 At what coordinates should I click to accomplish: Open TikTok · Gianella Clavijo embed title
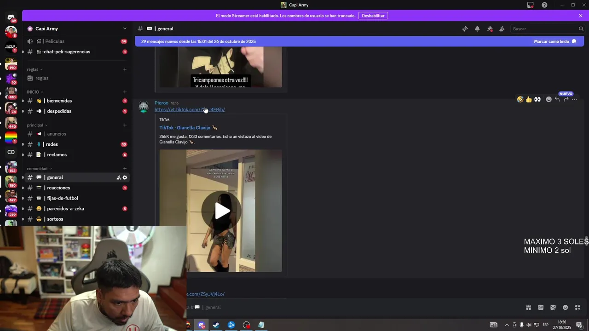pos(188,128)
